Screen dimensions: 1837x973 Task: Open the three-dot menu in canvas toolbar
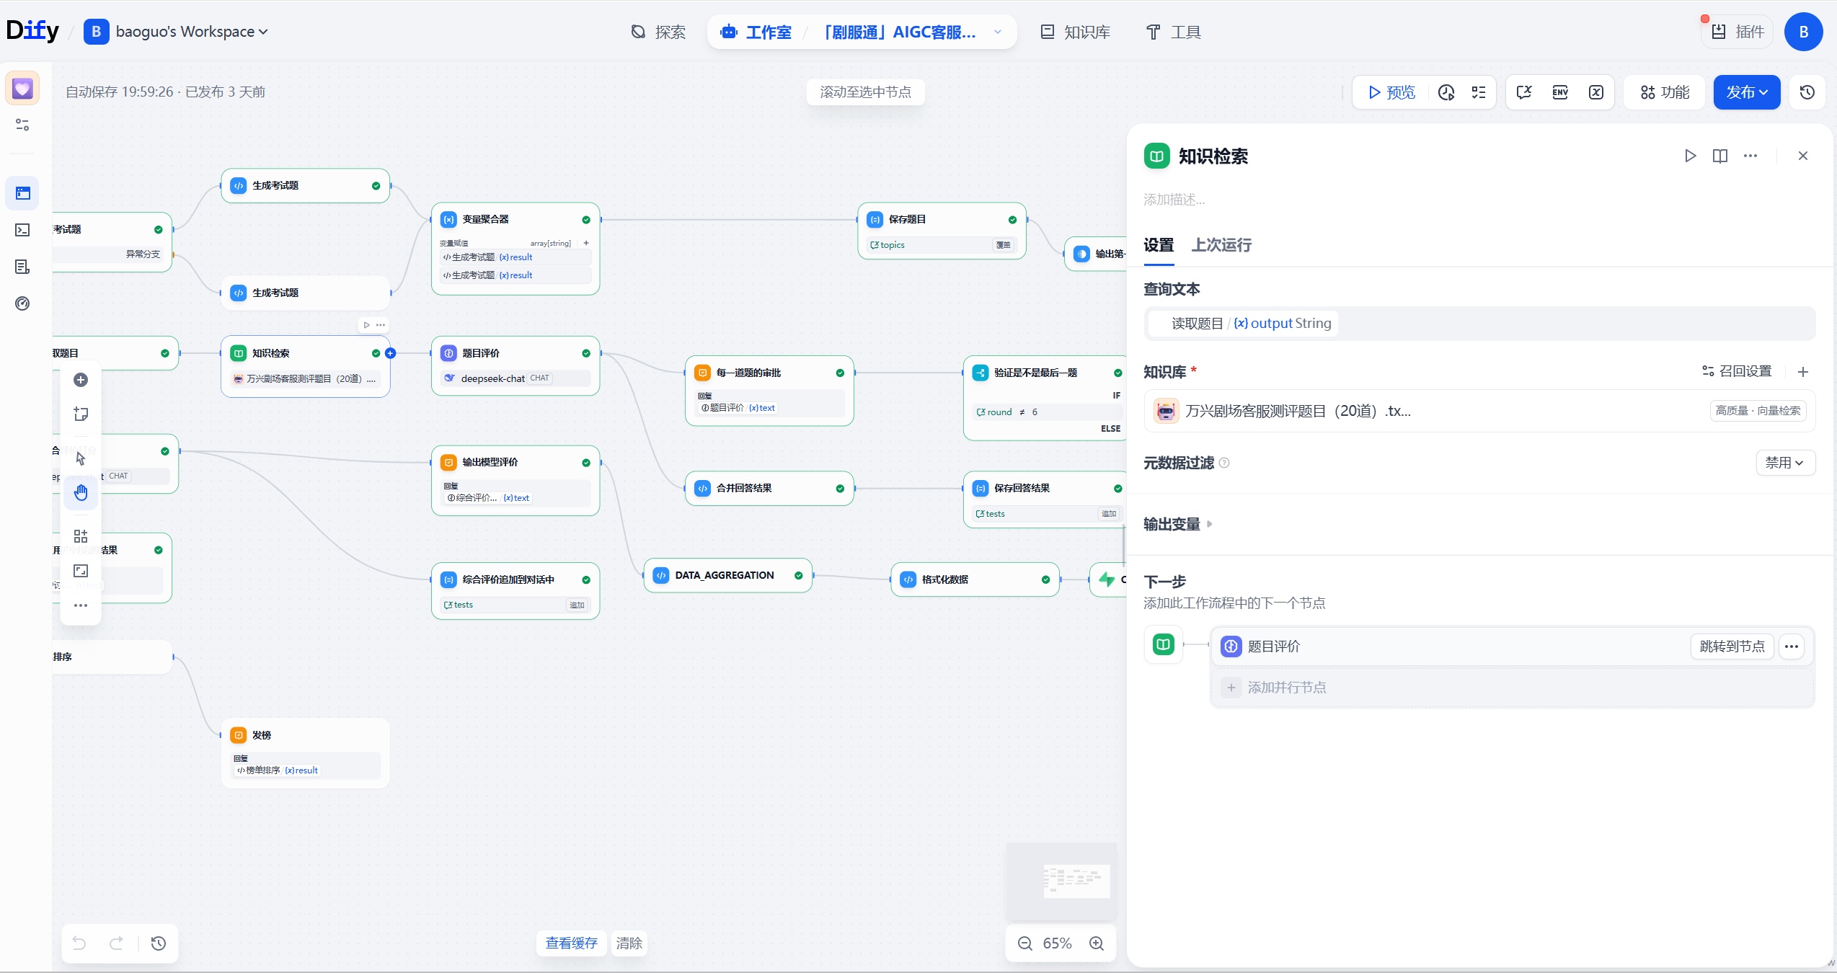coord(81,605)
